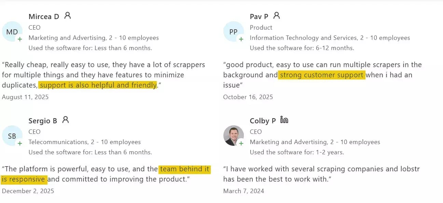
Task: Open Colby P's LinkedIn icon
Action: (284, 120)
